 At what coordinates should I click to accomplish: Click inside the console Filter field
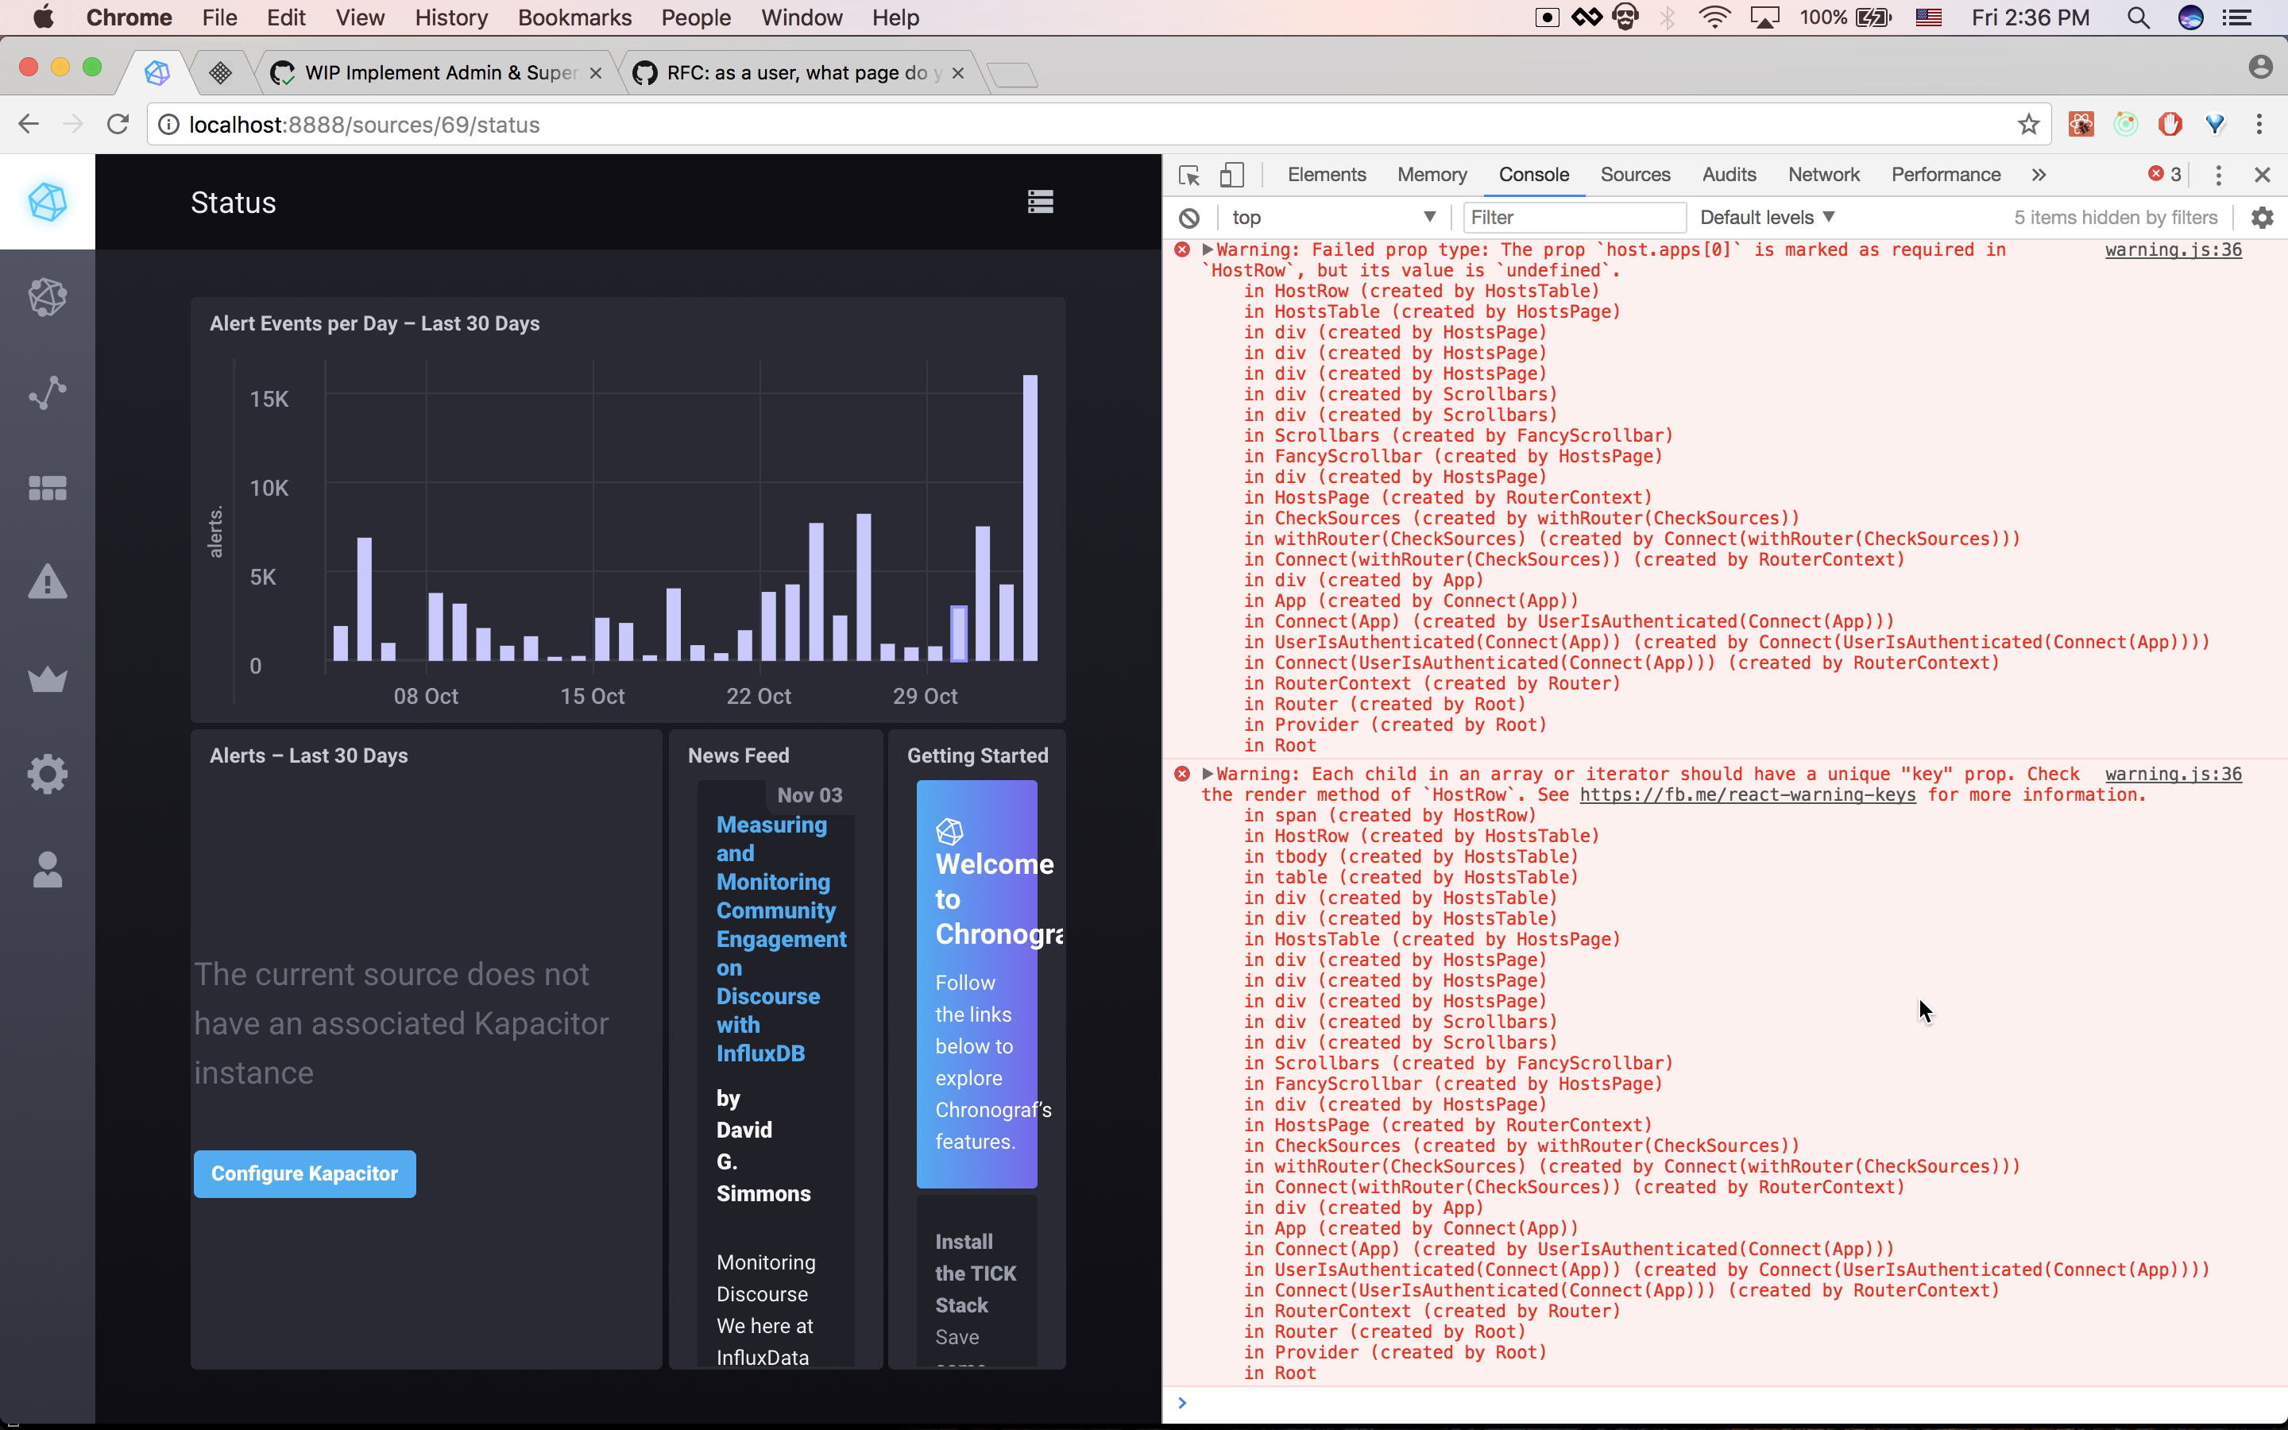[1574, 217]
